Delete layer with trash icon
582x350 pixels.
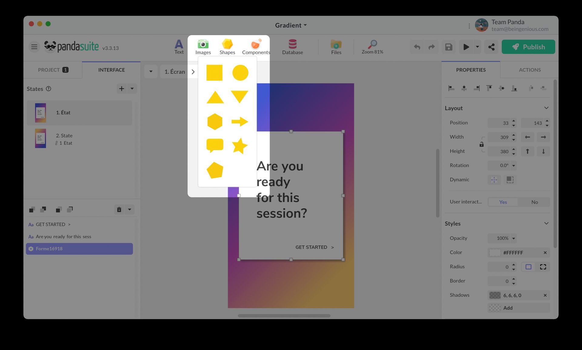click(119, 210)
